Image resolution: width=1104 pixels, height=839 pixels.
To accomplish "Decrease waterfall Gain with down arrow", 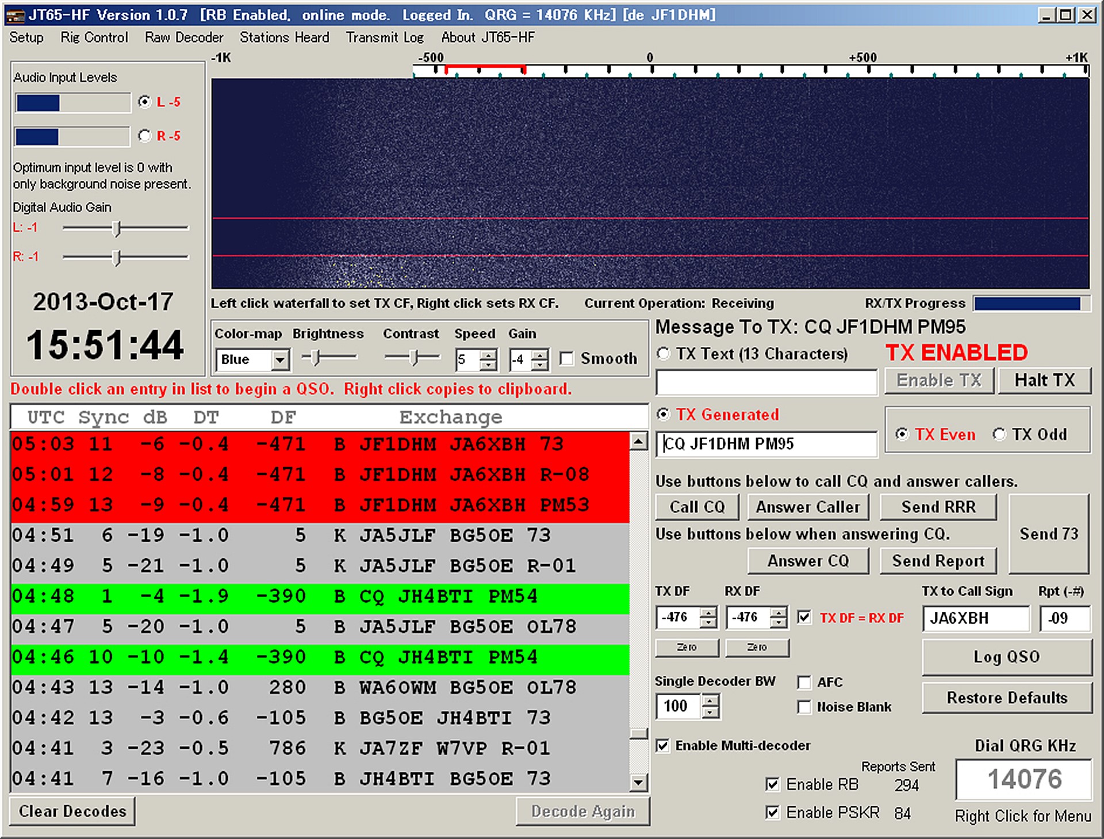I will pos(539,365).
